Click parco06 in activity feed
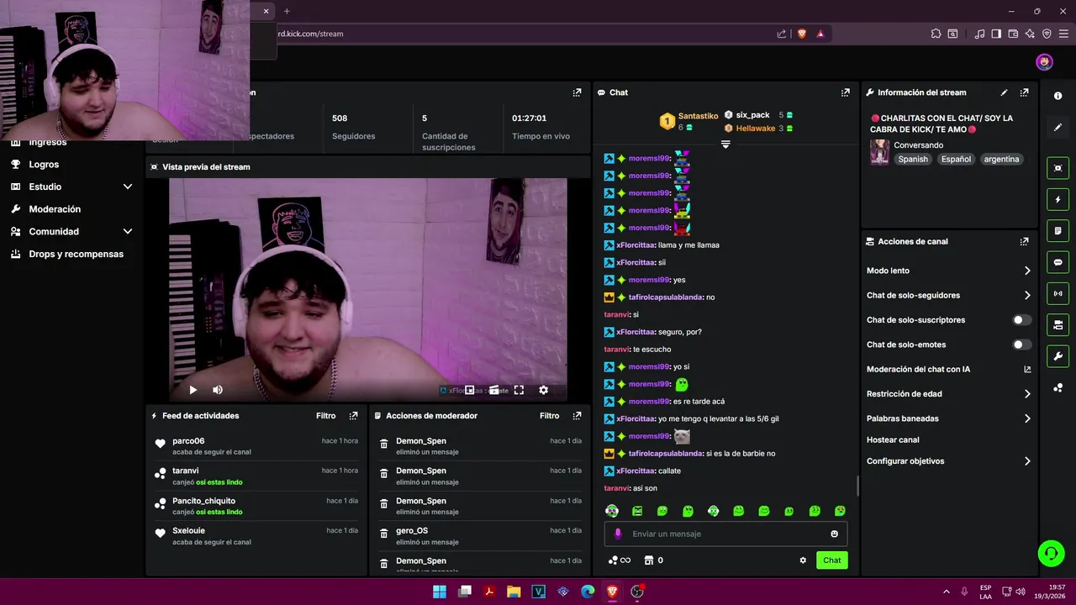Viewport: 1076px width, 605px height. point(188,441)
